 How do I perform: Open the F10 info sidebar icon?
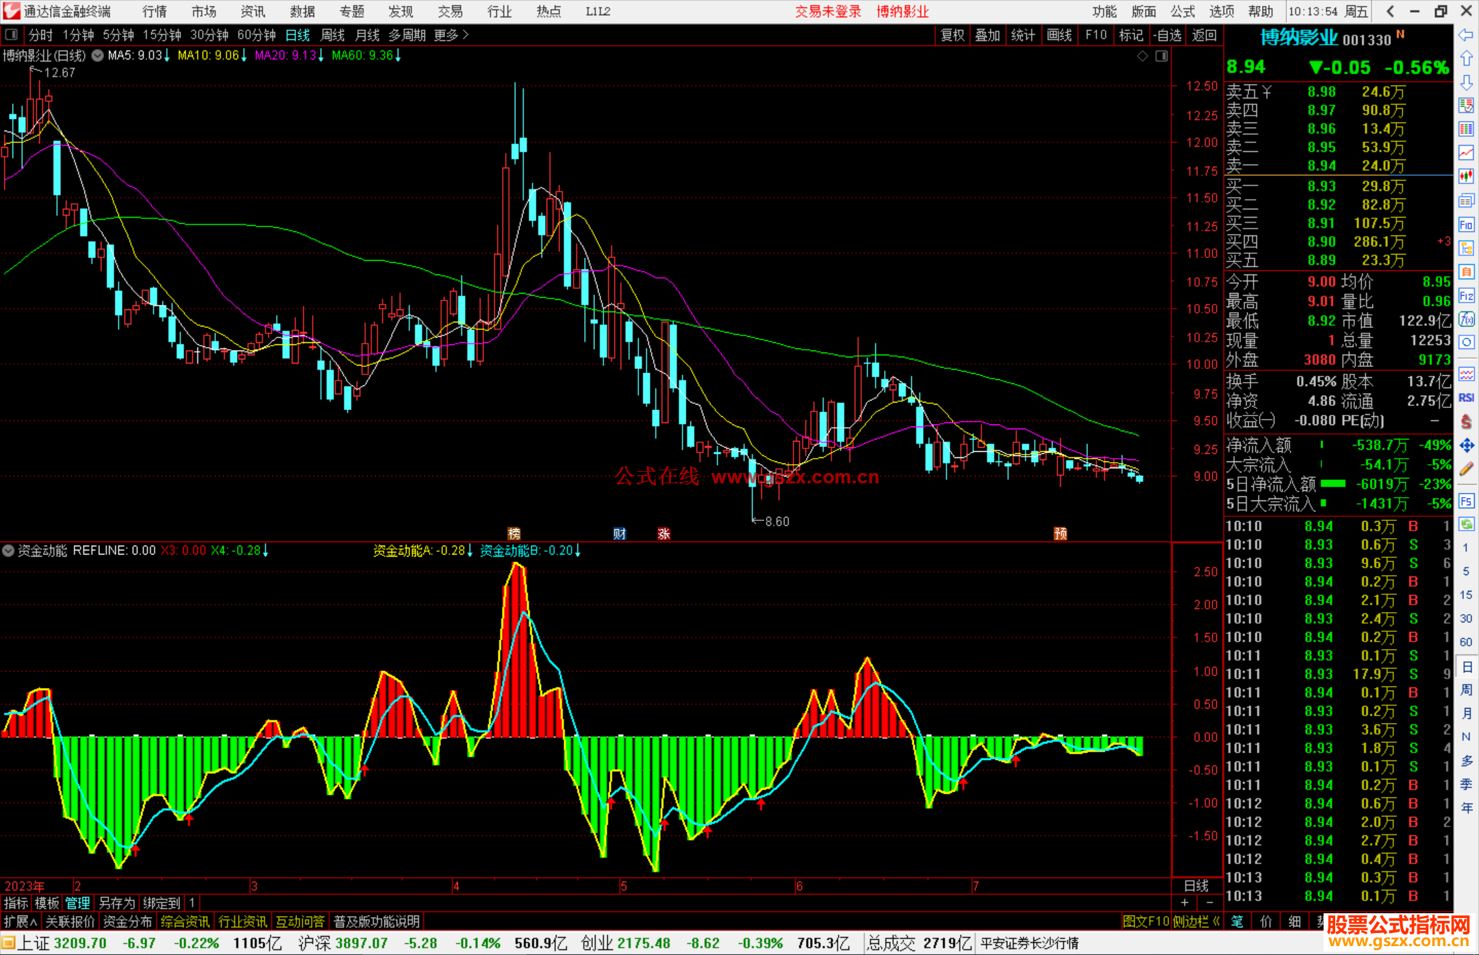pyautogui.click(x=1466, y=225)
